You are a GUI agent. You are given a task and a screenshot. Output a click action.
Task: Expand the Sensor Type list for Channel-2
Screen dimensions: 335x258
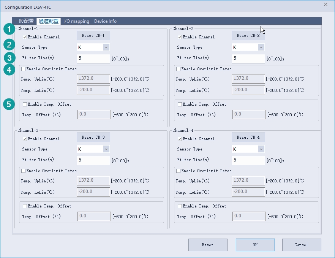coord(248,47)
